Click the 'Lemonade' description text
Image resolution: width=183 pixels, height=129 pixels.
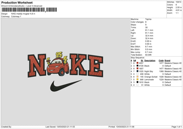[x=149, y=80]
